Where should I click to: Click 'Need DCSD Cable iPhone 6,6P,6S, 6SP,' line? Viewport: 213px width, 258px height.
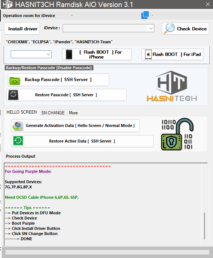(42, 197)
